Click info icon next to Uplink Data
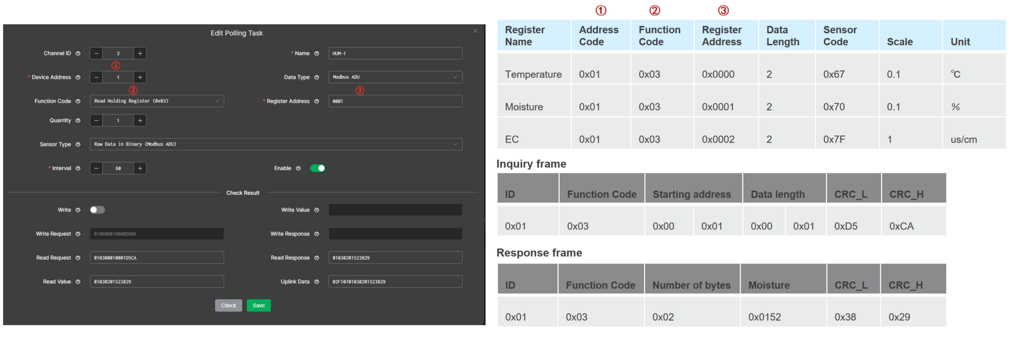1010x337 pixels. pos(317,282)
